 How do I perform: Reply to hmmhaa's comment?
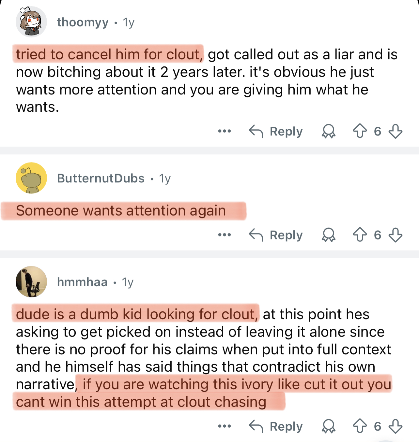[x=276, y=426]
